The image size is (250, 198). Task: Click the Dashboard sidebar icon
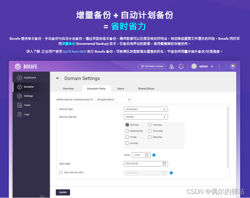[19, 78]
